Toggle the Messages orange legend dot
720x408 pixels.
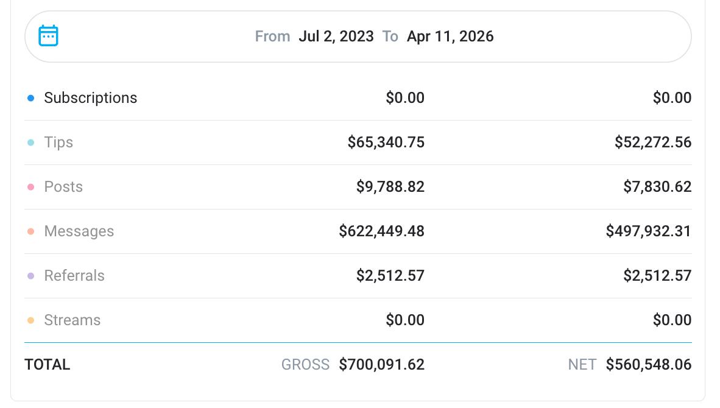coord(31,231)
